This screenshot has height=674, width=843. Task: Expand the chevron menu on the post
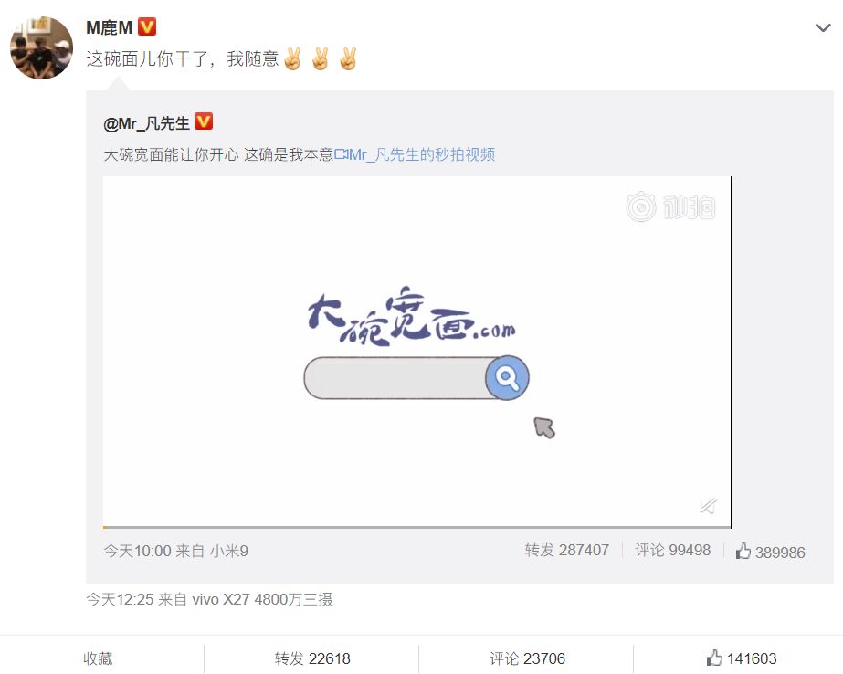[823, 27]
